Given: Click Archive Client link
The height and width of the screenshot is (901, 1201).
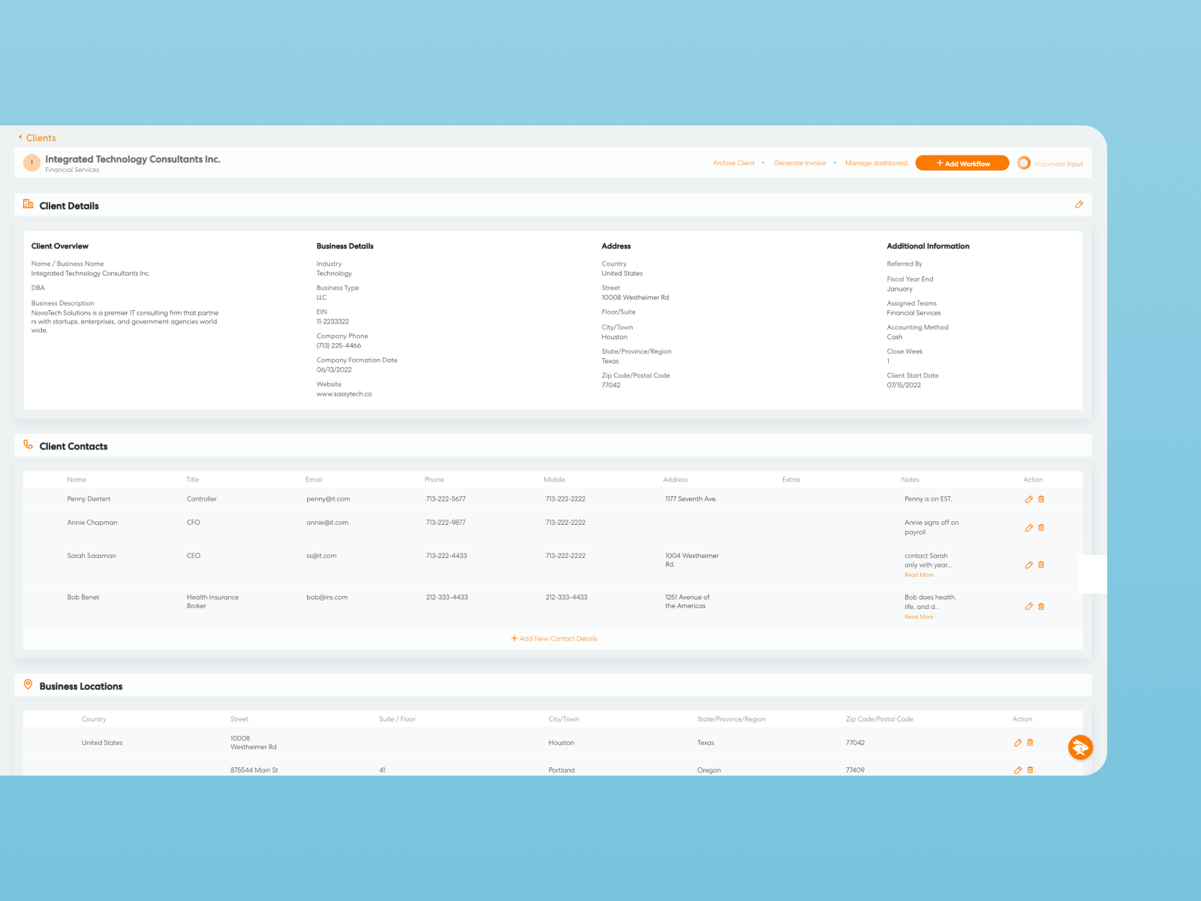Looking at the screenshot, I should pos(733,163).
